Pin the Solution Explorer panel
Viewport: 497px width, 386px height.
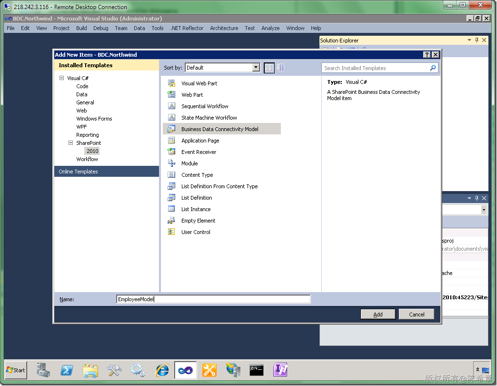[477, 40]
